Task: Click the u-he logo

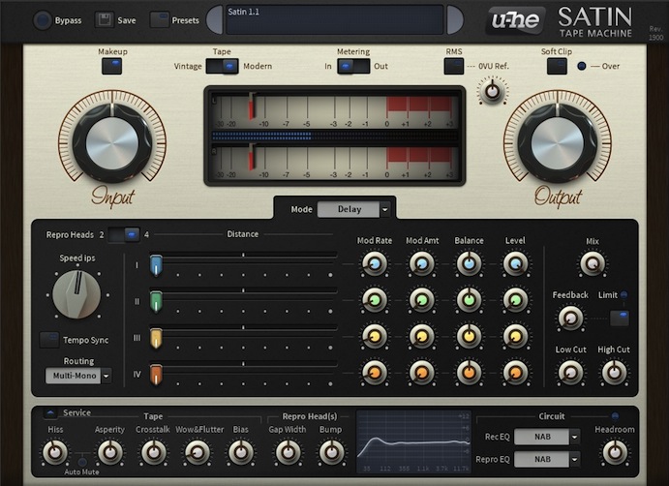Action: (x=515, y=20)
